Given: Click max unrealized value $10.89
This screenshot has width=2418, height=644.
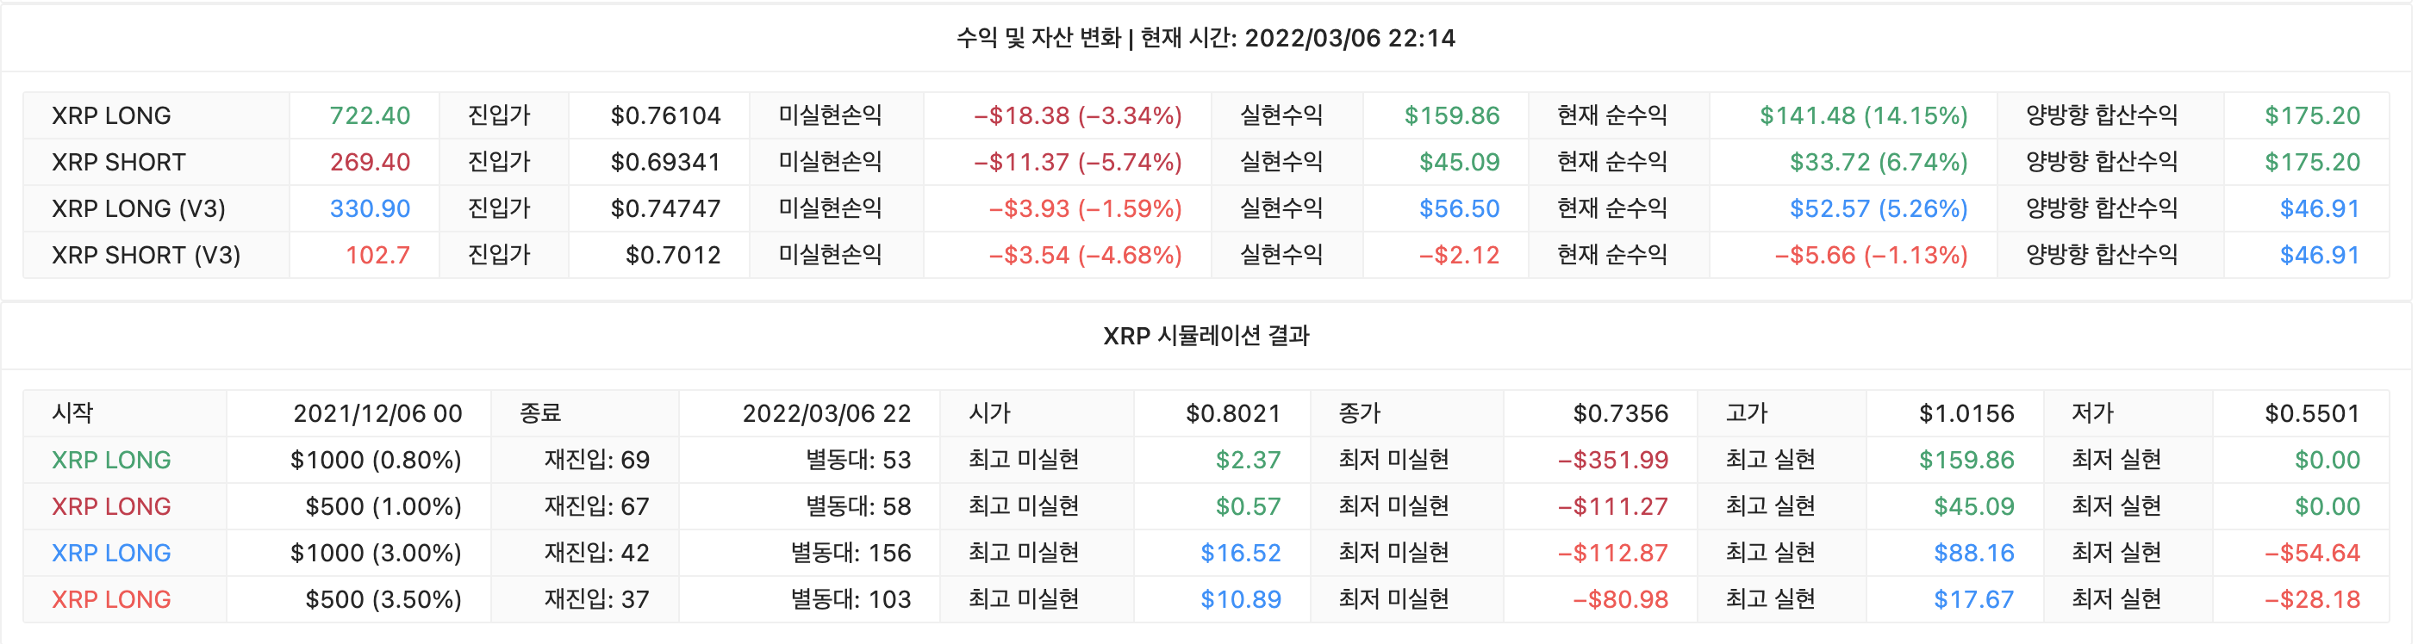Looking at the screenshot, I should 1240,599.
